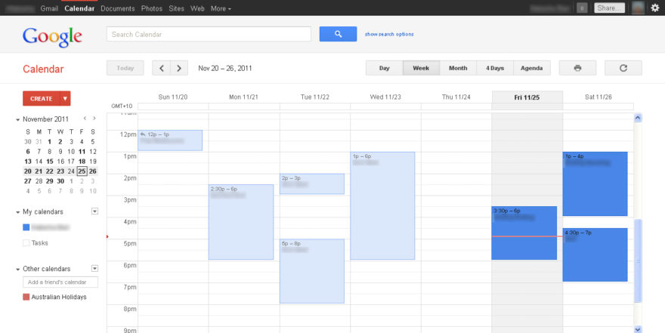665x333 pixels.
Task: Open the Saturday 1p – 4p event
Action: (595, 184)
